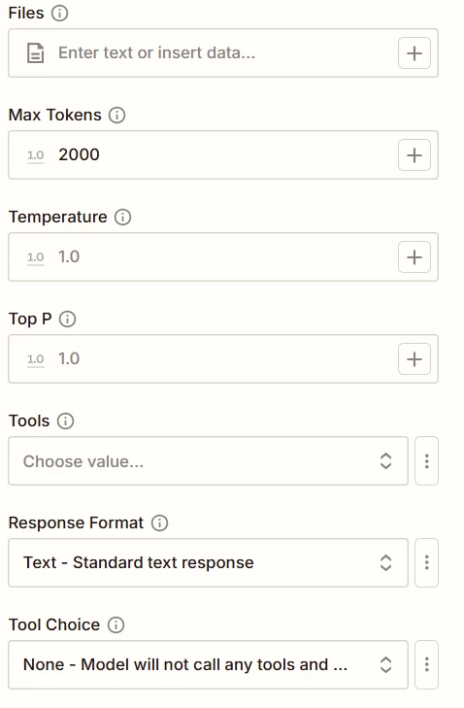Insert data with Max Tokens plus button
464x708 pixels.
pos(414,155)
